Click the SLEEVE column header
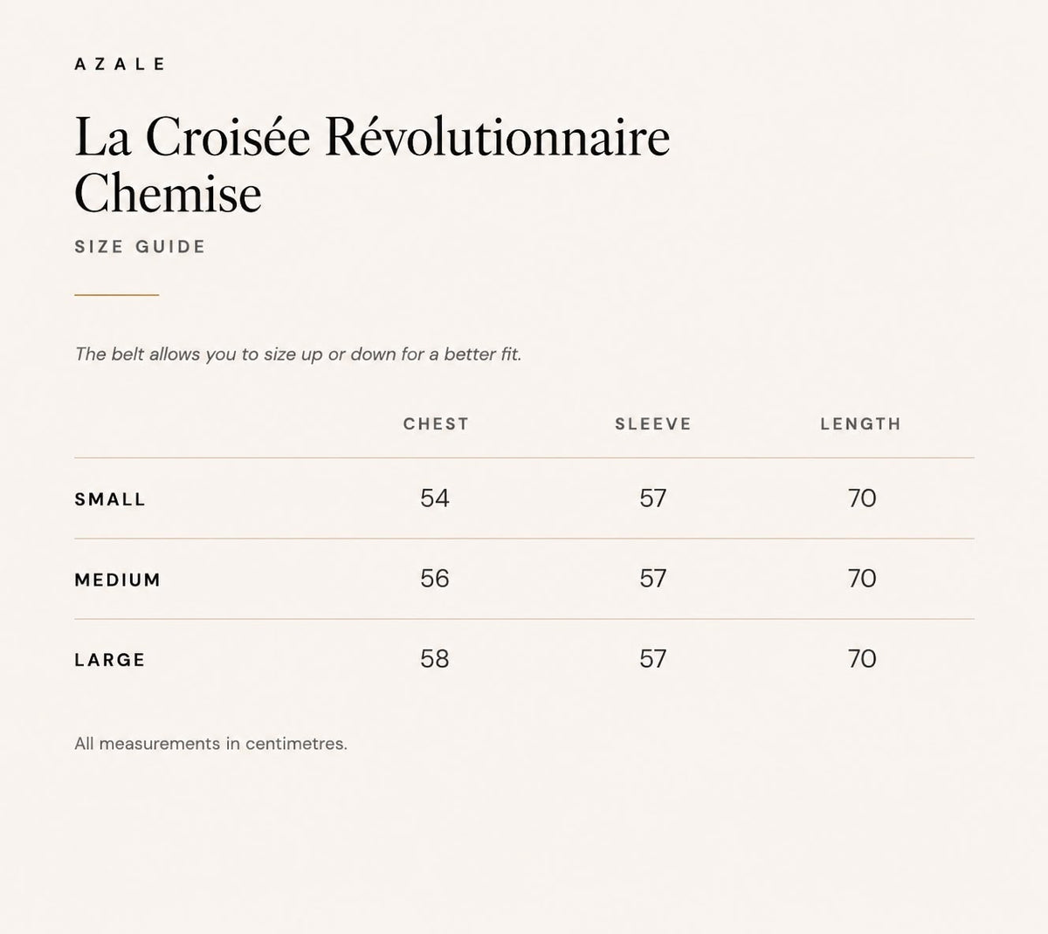The width and height of the screenshot is (1048, 934). (x=653, y=424)
